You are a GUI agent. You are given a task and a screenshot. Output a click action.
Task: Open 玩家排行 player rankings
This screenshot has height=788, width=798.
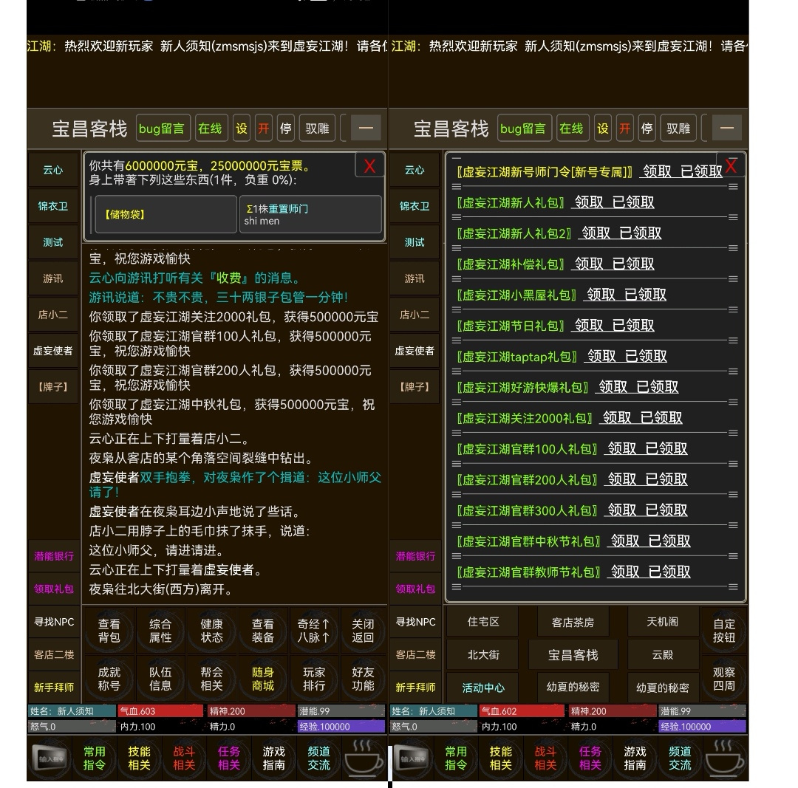313,679
